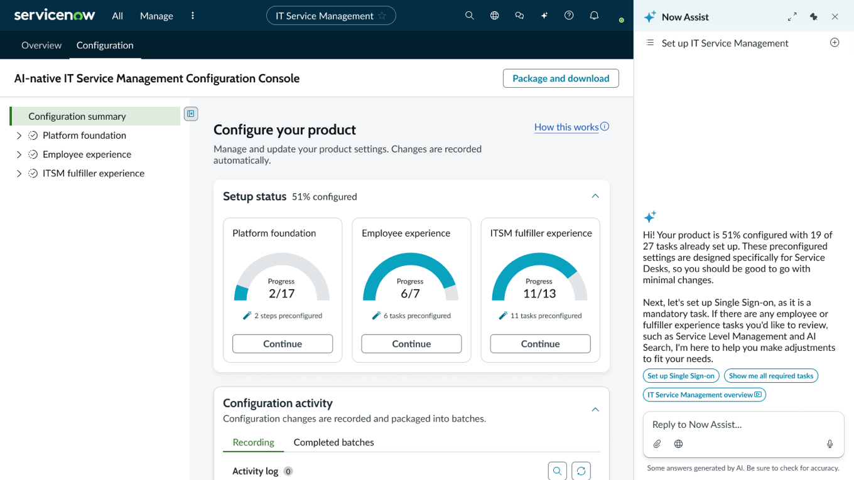
Task: Collapse the left navigation sidebar toggle icon
Action: (191, 114)
